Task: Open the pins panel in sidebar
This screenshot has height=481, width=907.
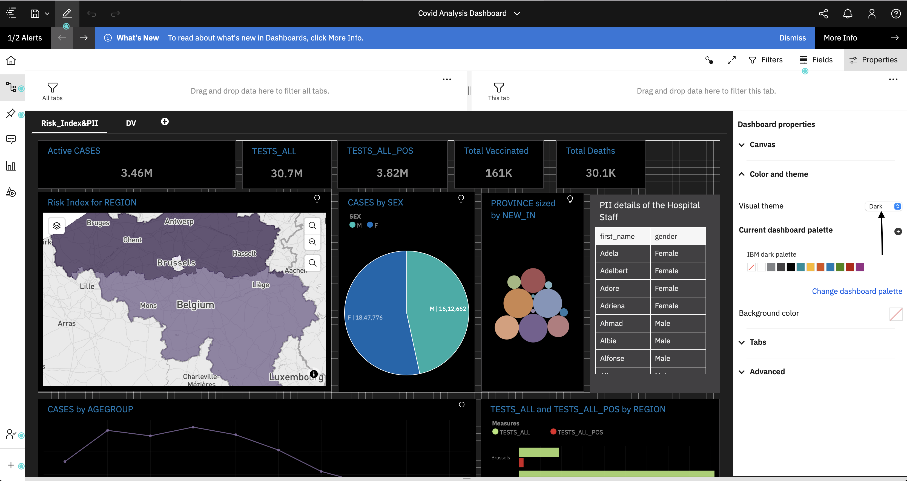Action: [x=11, y=114]
